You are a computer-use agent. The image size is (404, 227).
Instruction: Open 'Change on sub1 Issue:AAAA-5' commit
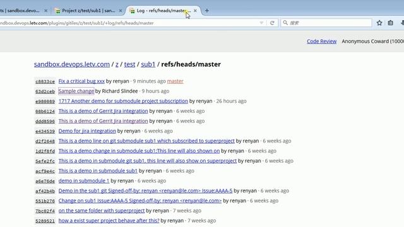coord(140,201)
